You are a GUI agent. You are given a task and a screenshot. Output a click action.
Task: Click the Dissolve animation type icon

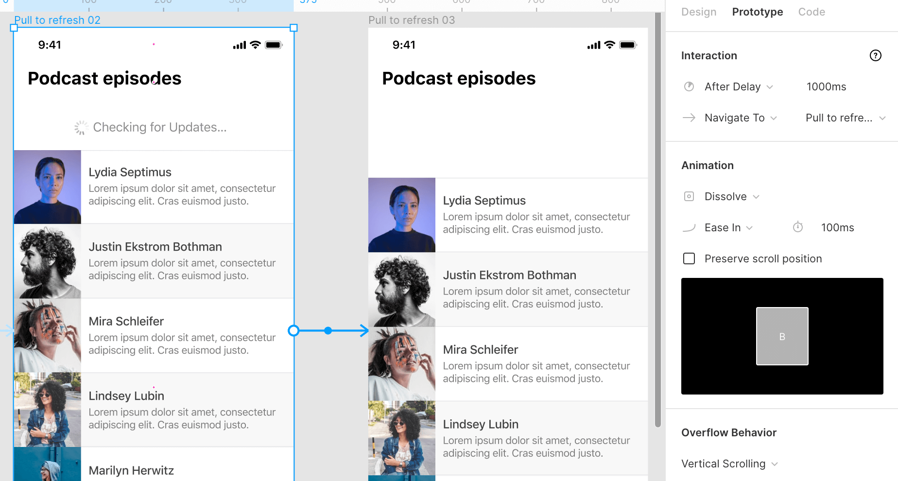(689, 196)
